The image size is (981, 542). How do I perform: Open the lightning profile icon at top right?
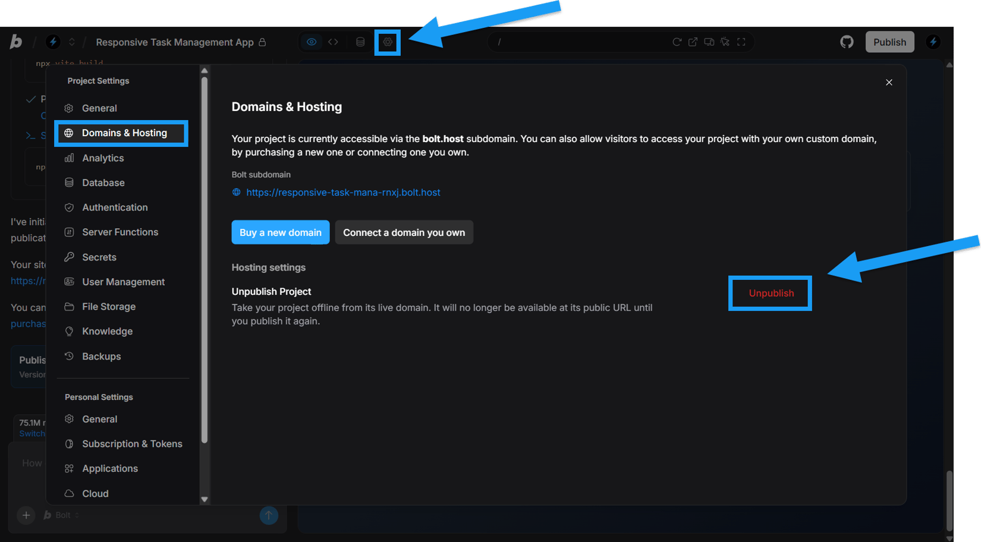click(x=933, y=42)
